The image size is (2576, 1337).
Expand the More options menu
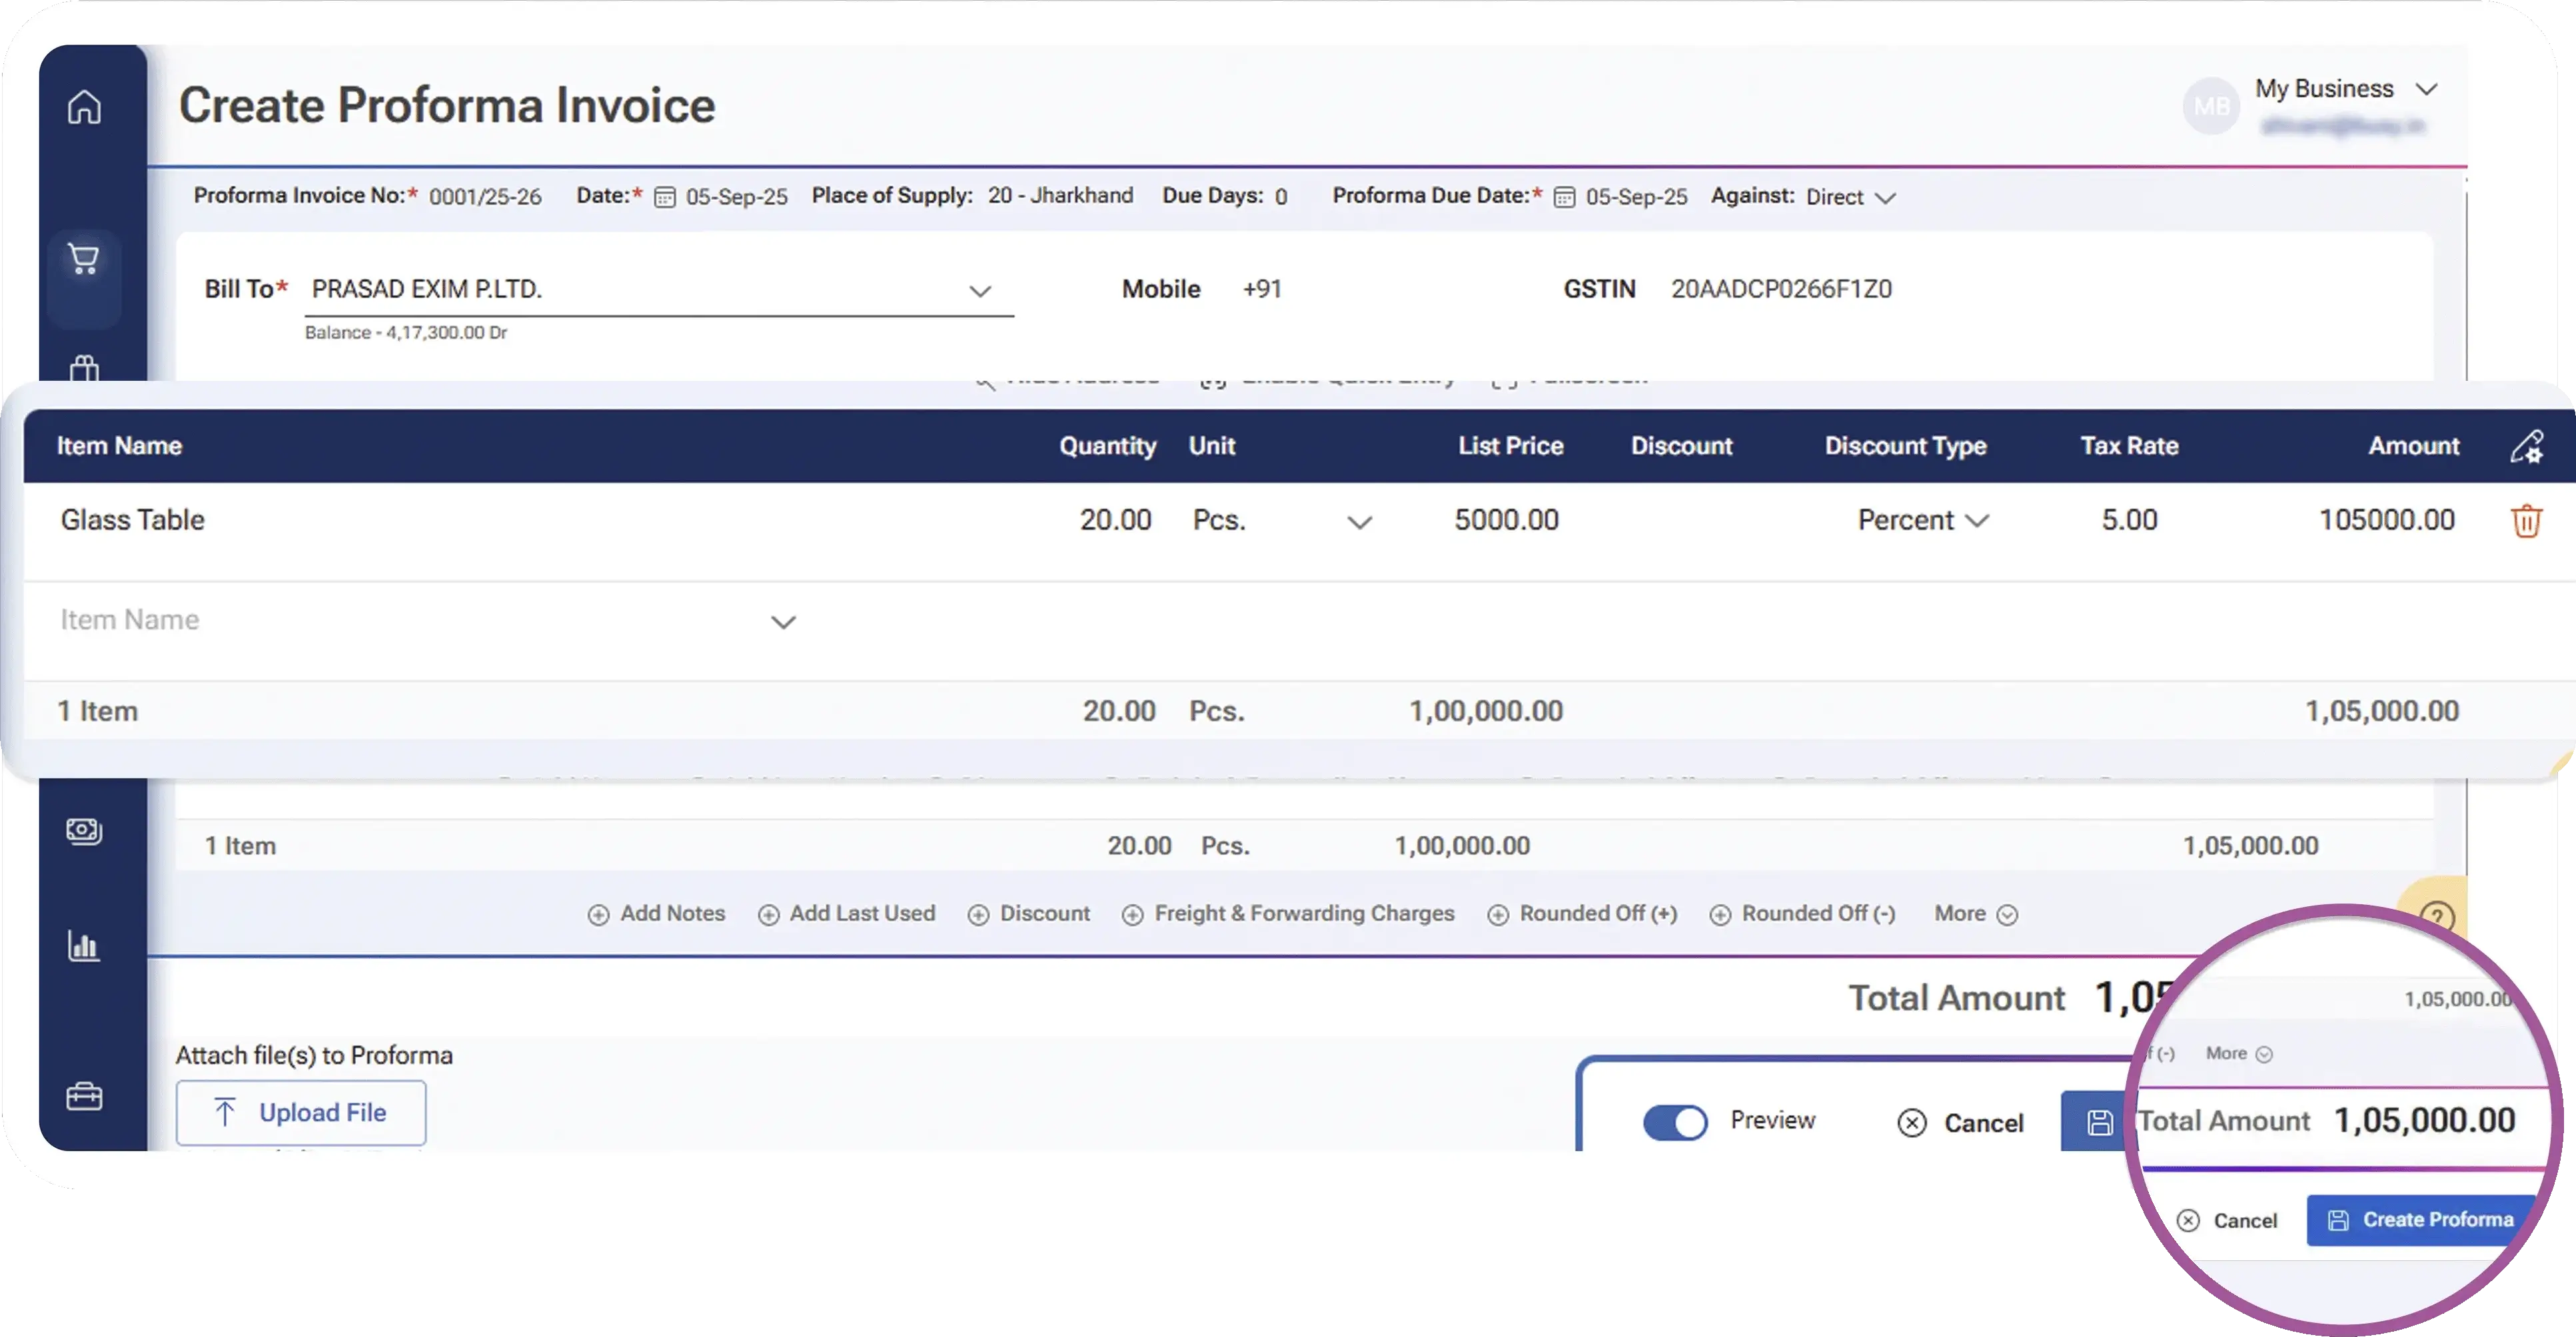click(1974, 914)
